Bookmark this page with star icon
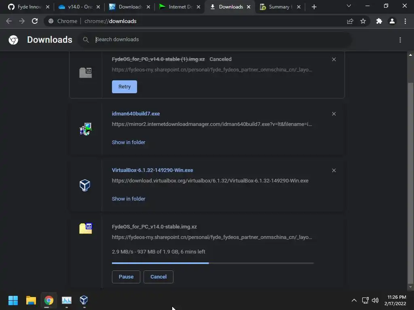 [x=363, y=21]
